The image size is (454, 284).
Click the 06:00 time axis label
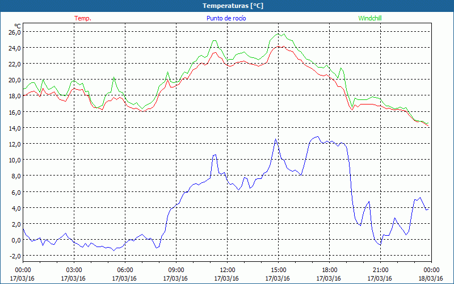[125, 270]
